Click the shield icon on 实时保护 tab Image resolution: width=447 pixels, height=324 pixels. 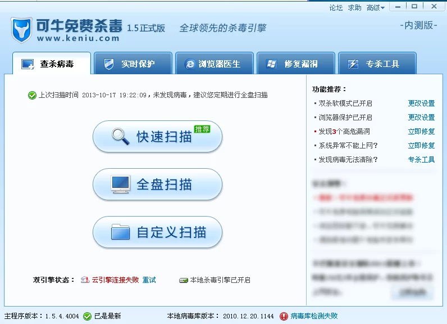point(108,64)
